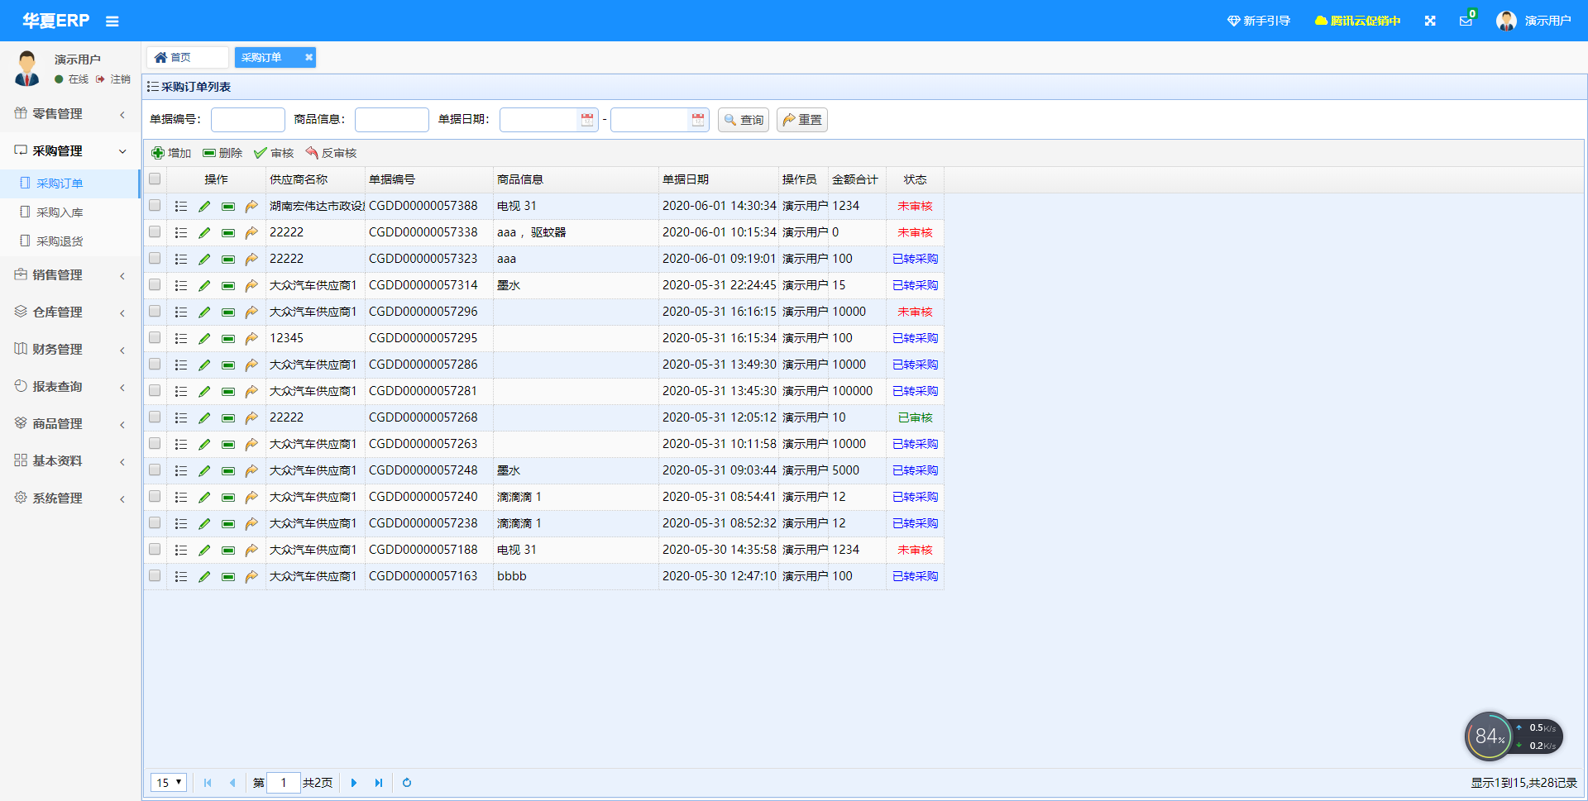Click the hamburger menu icon beside 华夏ERP
1588x801 pixels.
point(112,21)
